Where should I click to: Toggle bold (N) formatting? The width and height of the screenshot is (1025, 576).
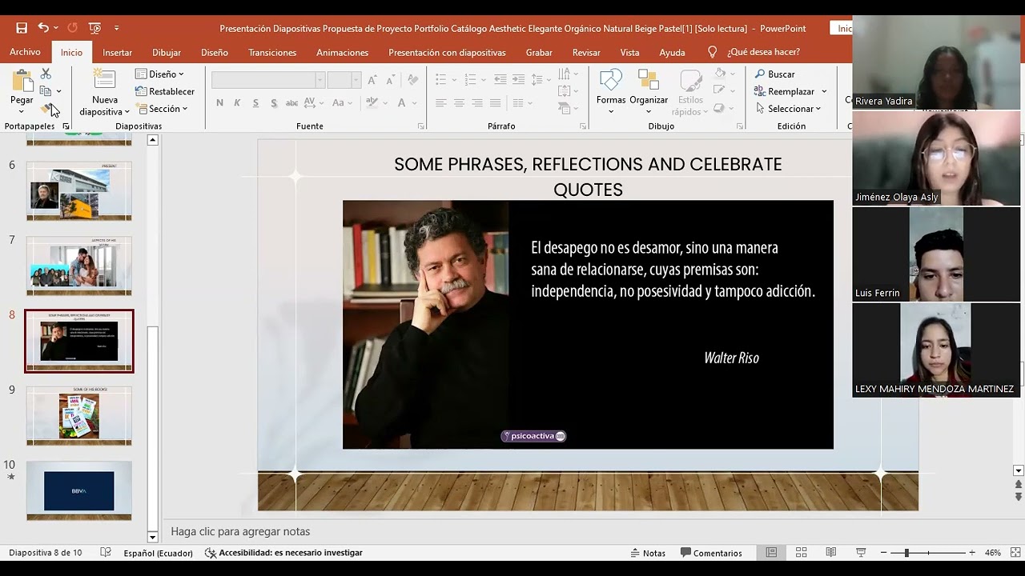click(219, 102)
